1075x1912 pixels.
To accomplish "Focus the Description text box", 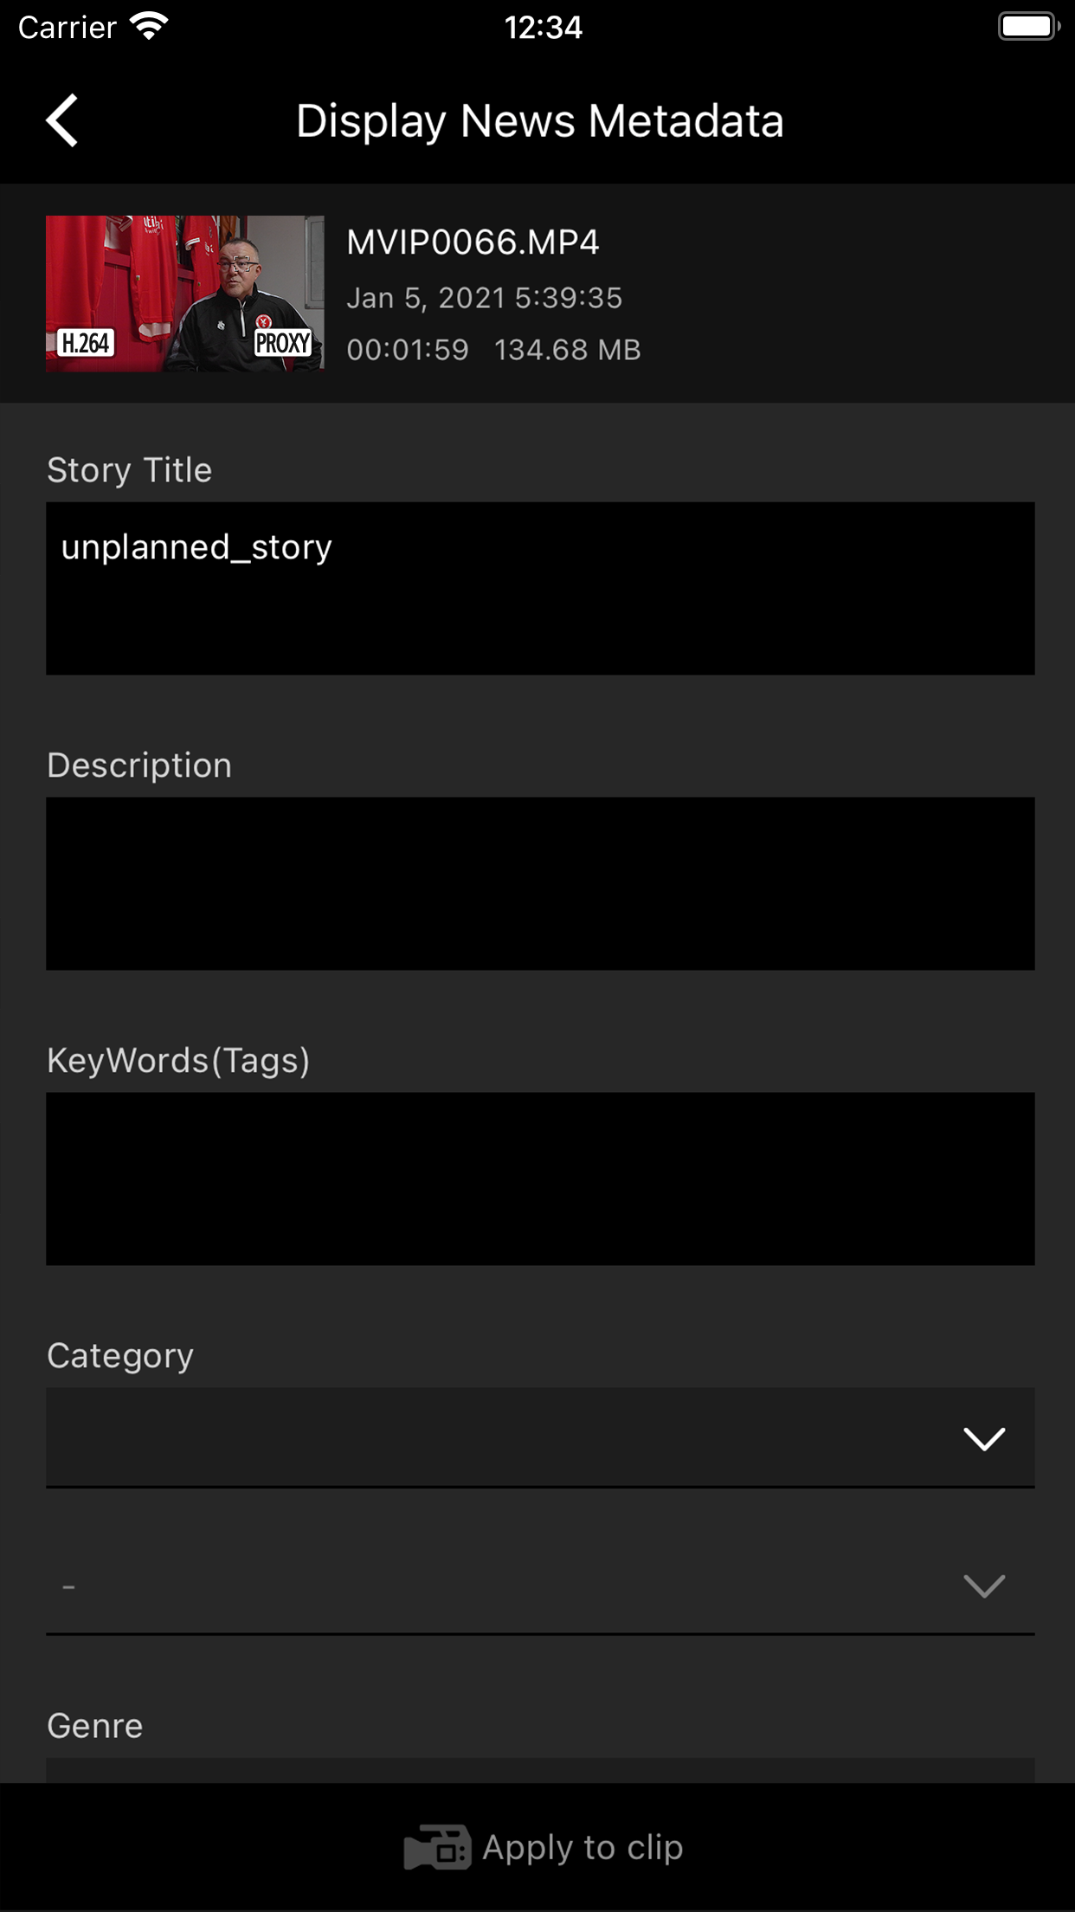I will tap(540, 883).
